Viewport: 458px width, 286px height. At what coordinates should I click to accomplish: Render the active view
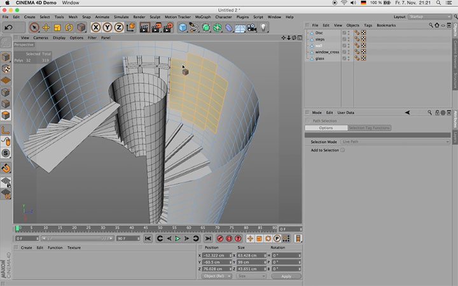click(144, 27)
